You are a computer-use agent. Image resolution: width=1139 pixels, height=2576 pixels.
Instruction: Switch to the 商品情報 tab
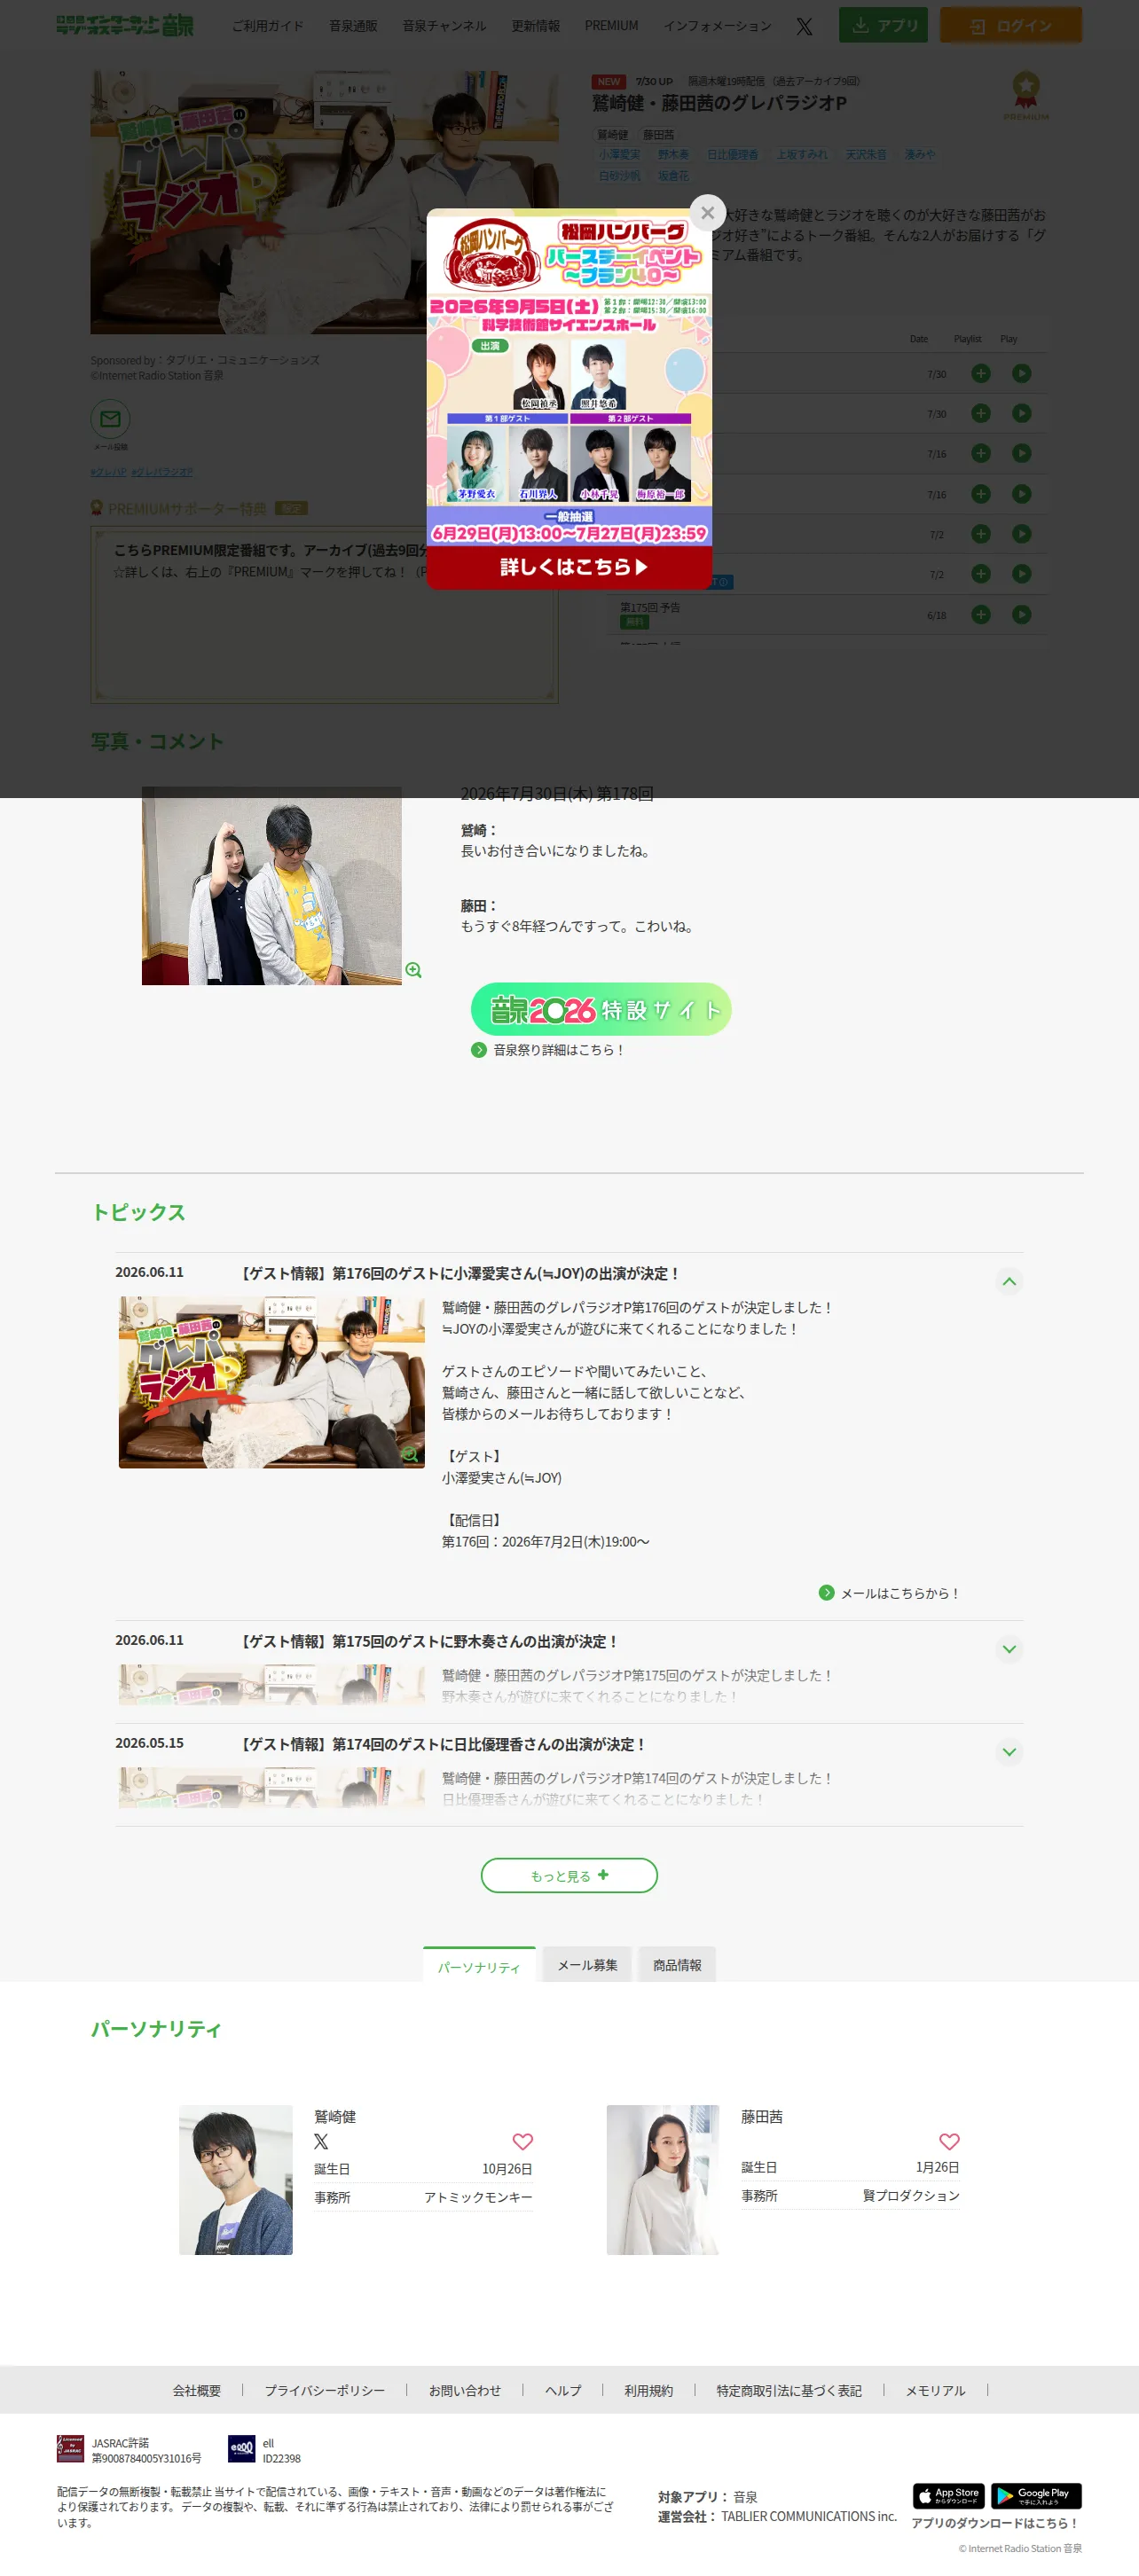coord(677,1965)
